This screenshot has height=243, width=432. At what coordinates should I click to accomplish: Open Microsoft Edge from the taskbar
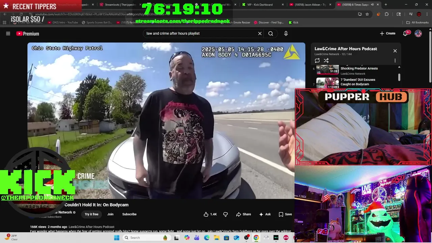coord(207,238)
